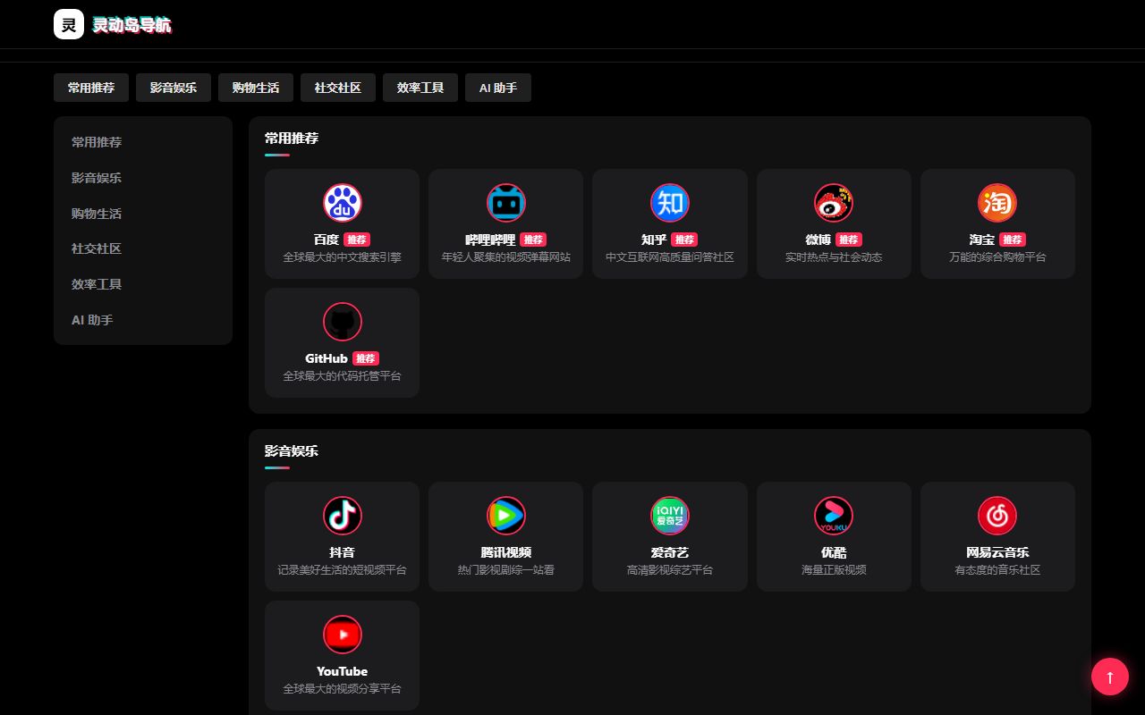
Task: Open the 优酷 YOUKU icon
Action: point(834,516)
